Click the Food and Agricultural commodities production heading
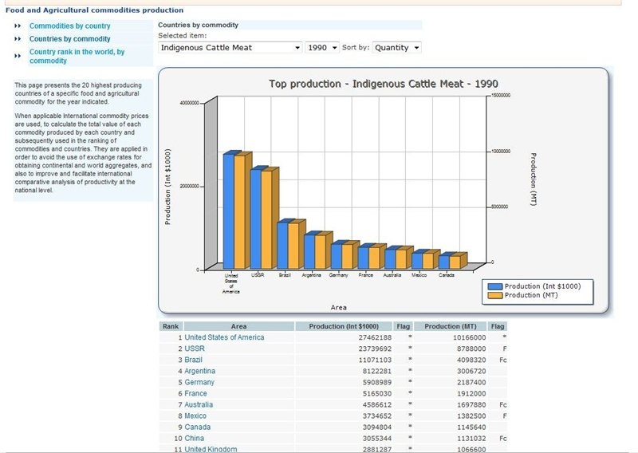This screenshot has height=453, width=638. 94,10
